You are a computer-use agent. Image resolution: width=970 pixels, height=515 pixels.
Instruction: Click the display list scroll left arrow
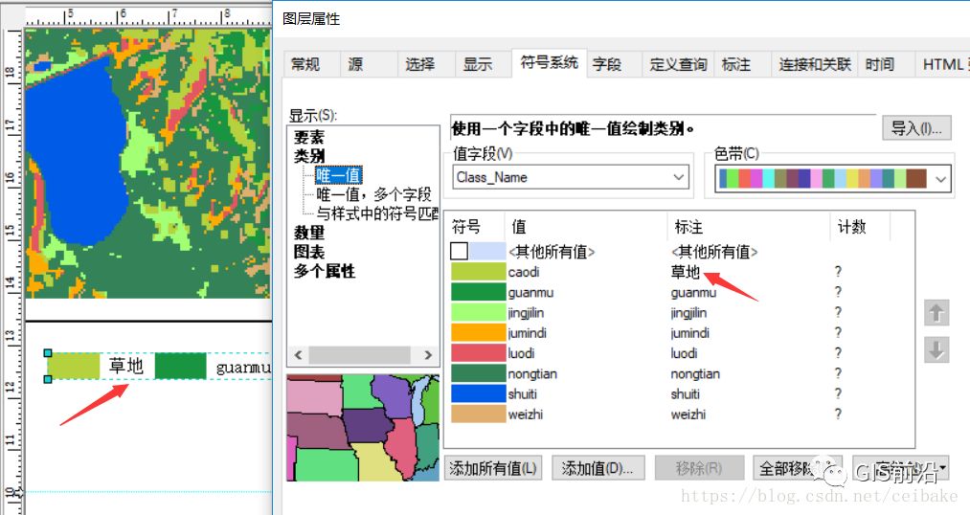tap(298, 355)
